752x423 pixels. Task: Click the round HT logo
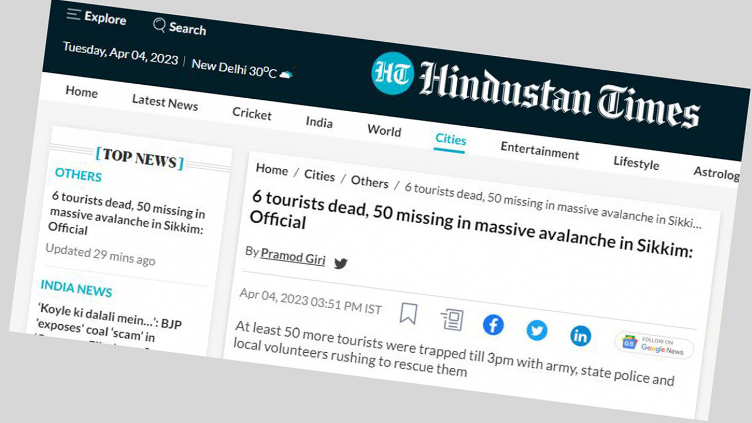tap(393, 73)
